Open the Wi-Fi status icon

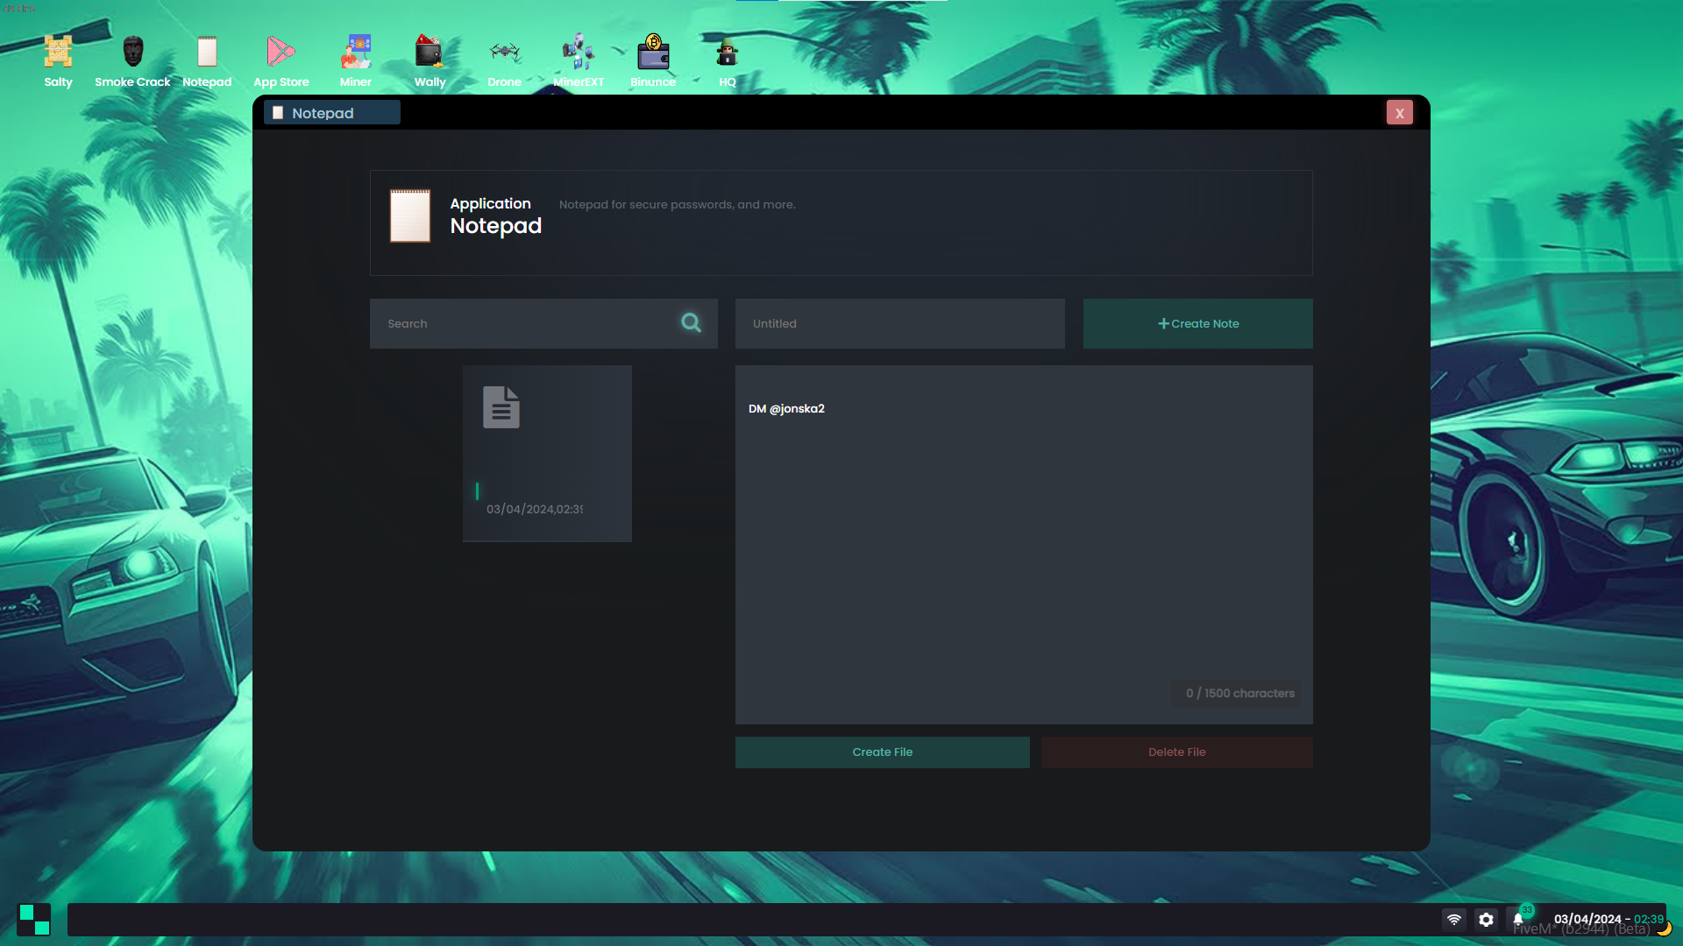[x=1454, y=920]
